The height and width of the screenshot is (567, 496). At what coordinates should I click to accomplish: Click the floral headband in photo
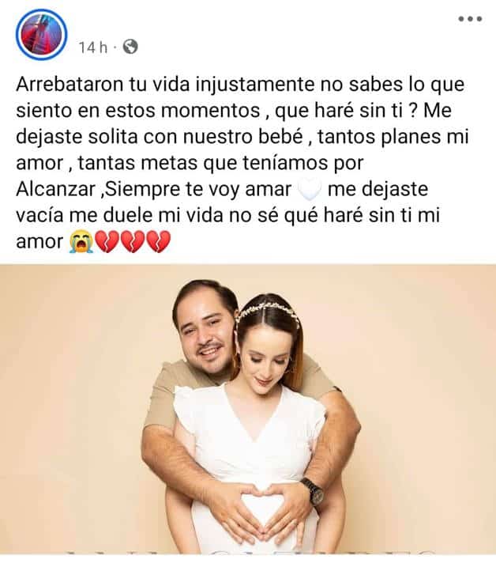267,312
